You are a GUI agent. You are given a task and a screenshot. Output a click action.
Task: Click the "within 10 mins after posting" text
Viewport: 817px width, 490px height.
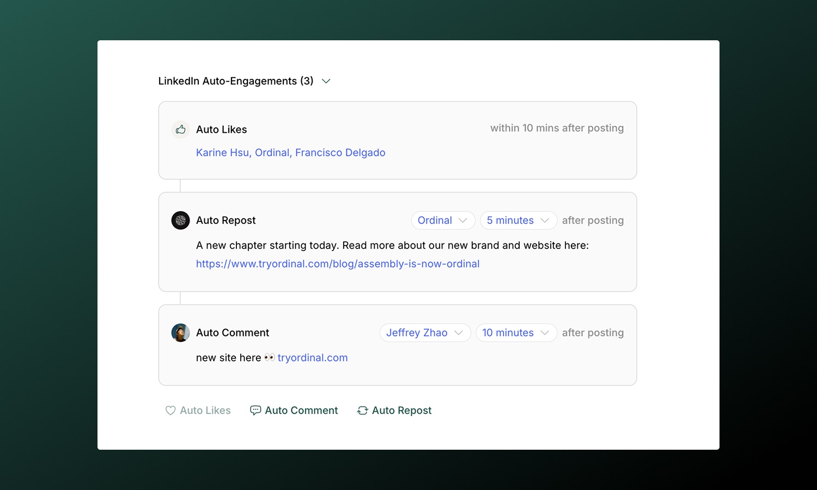(x=557, y=128)
